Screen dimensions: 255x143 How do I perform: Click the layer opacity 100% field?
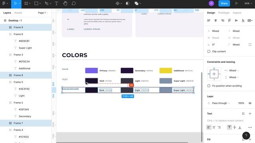(241, 103)
